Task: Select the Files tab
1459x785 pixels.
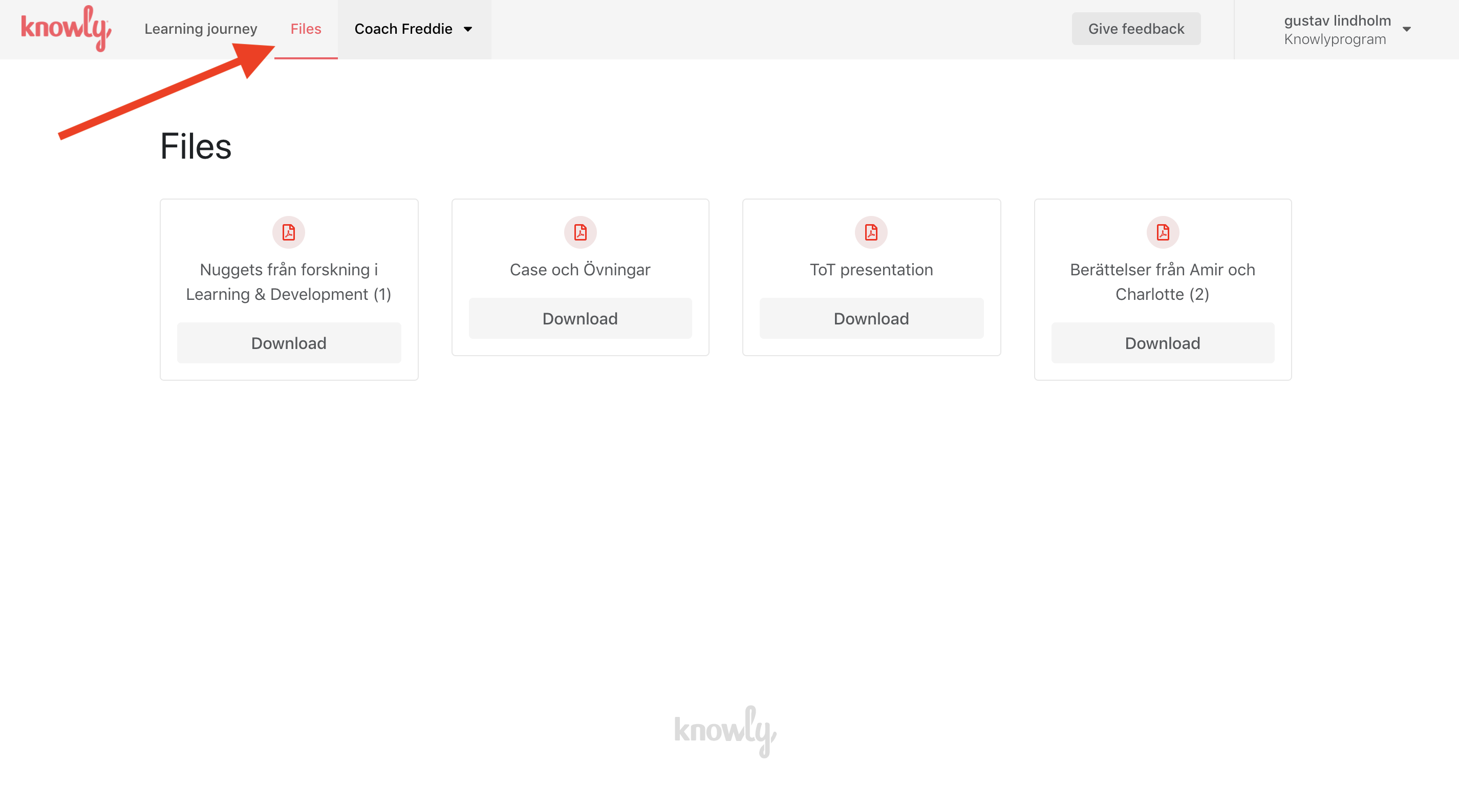Action: [x=306, y=29]
